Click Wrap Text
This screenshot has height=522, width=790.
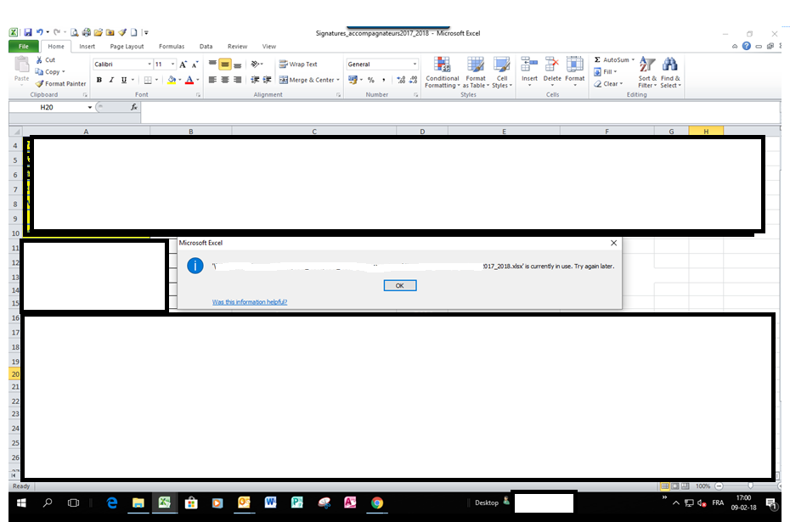pos(298,65)
